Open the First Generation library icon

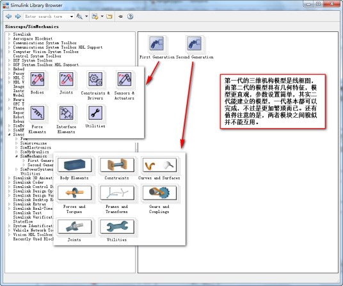[x=156, y=44]
